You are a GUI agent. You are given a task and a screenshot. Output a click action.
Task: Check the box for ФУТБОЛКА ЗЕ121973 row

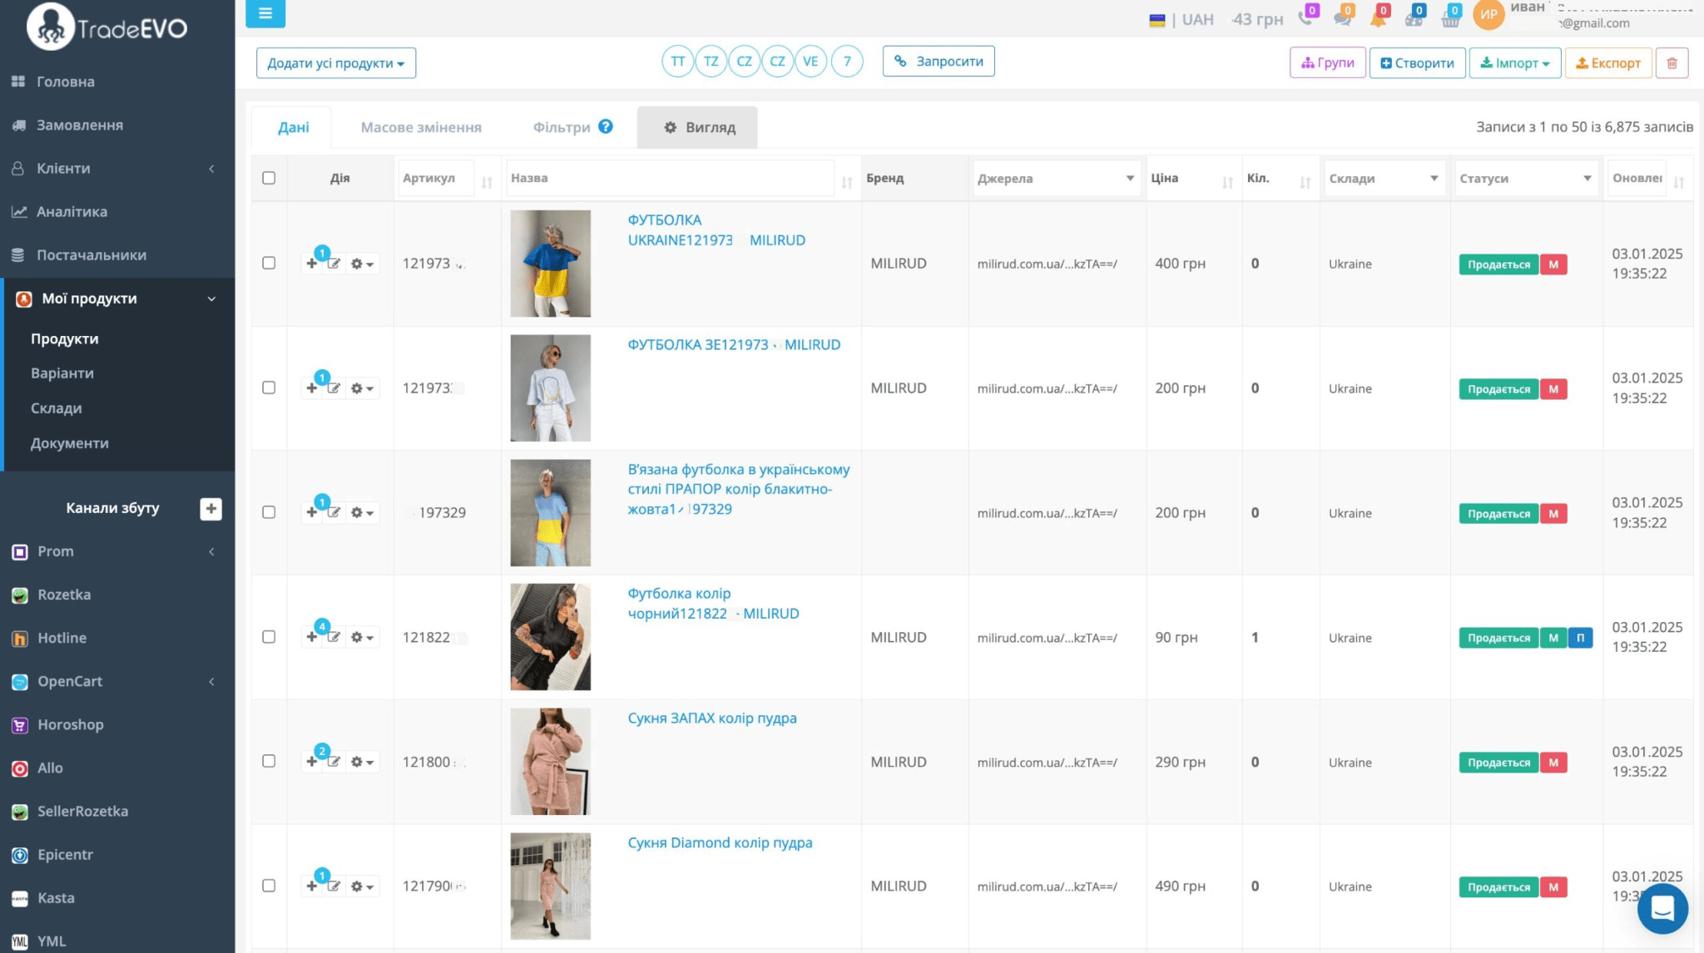tap(269, 388)
